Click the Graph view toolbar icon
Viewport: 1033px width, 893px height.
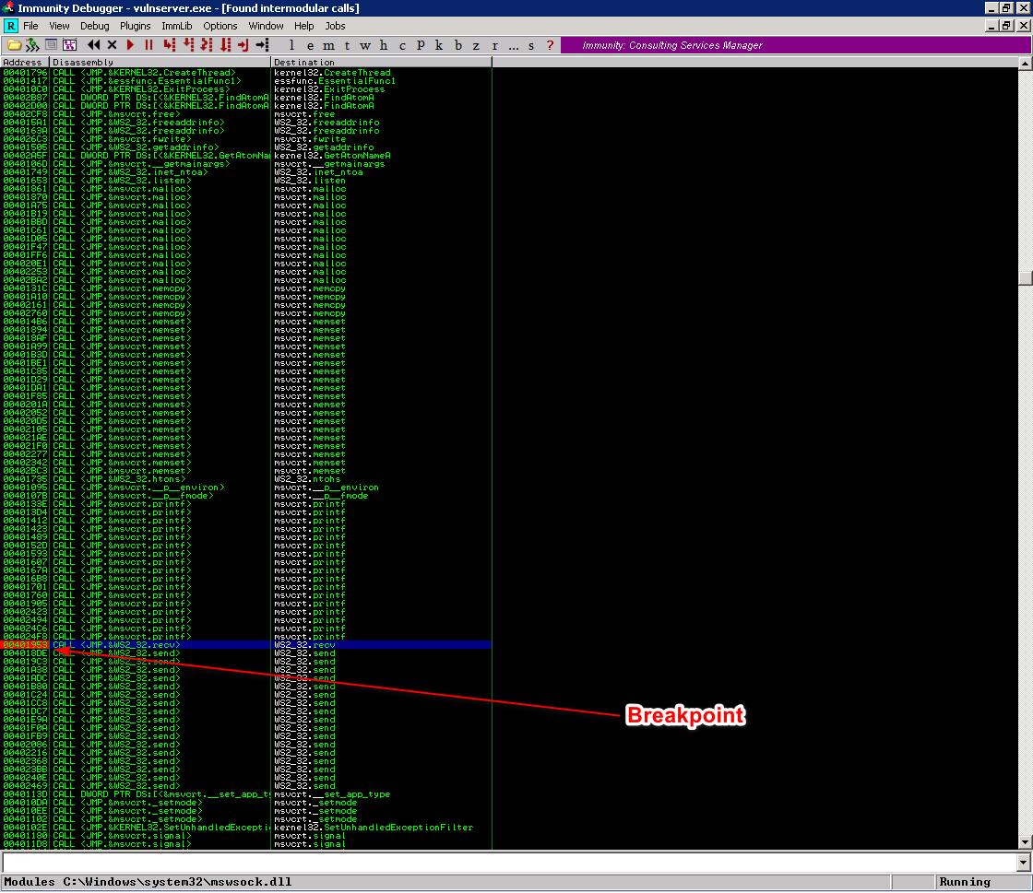[x=69, y=45]
